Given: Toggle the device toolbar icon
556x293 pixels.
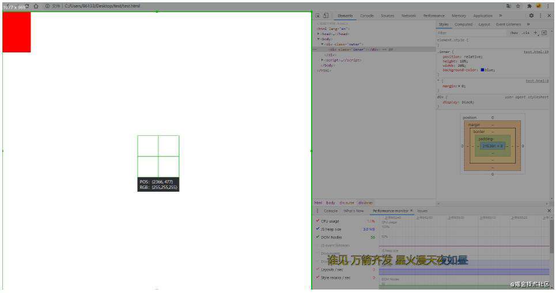Looking at the screenshot, I should pyautogui.click(x=326, y=16).
